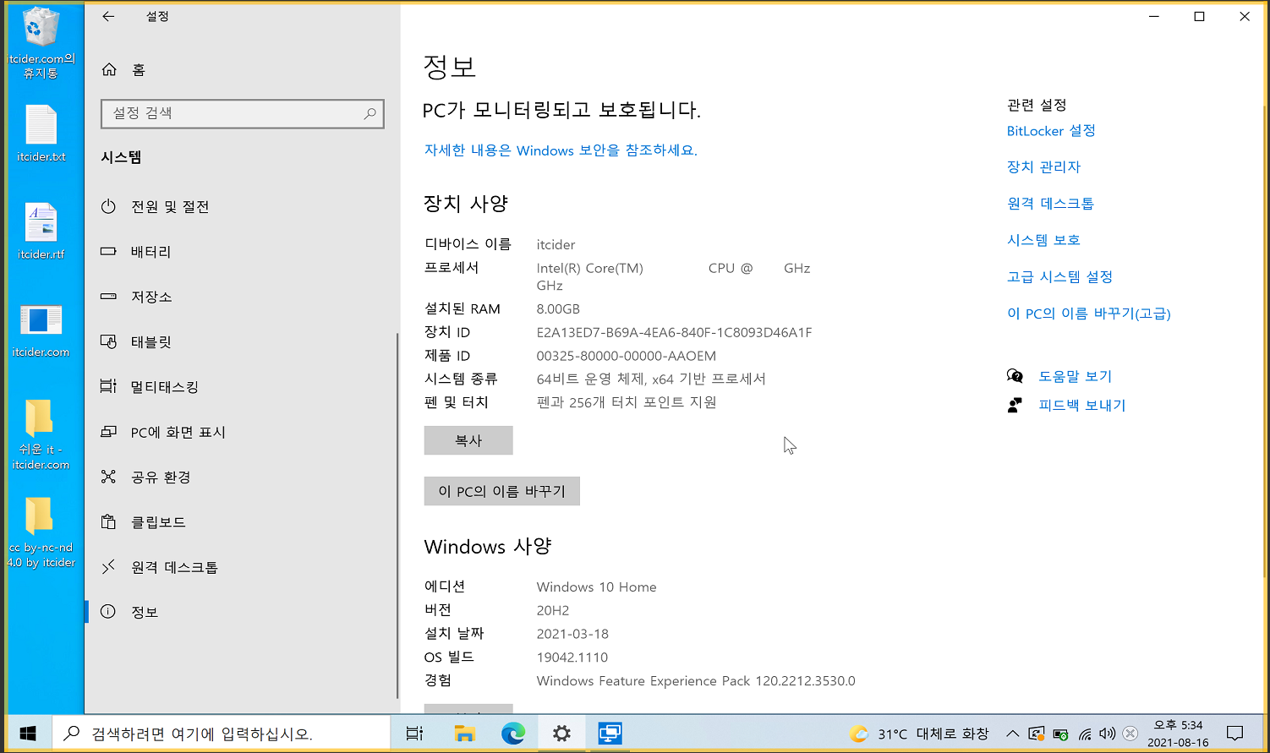Click the volume speaker tray icon
This screenshot has width=1270, height=753.
click(1107, 734)
